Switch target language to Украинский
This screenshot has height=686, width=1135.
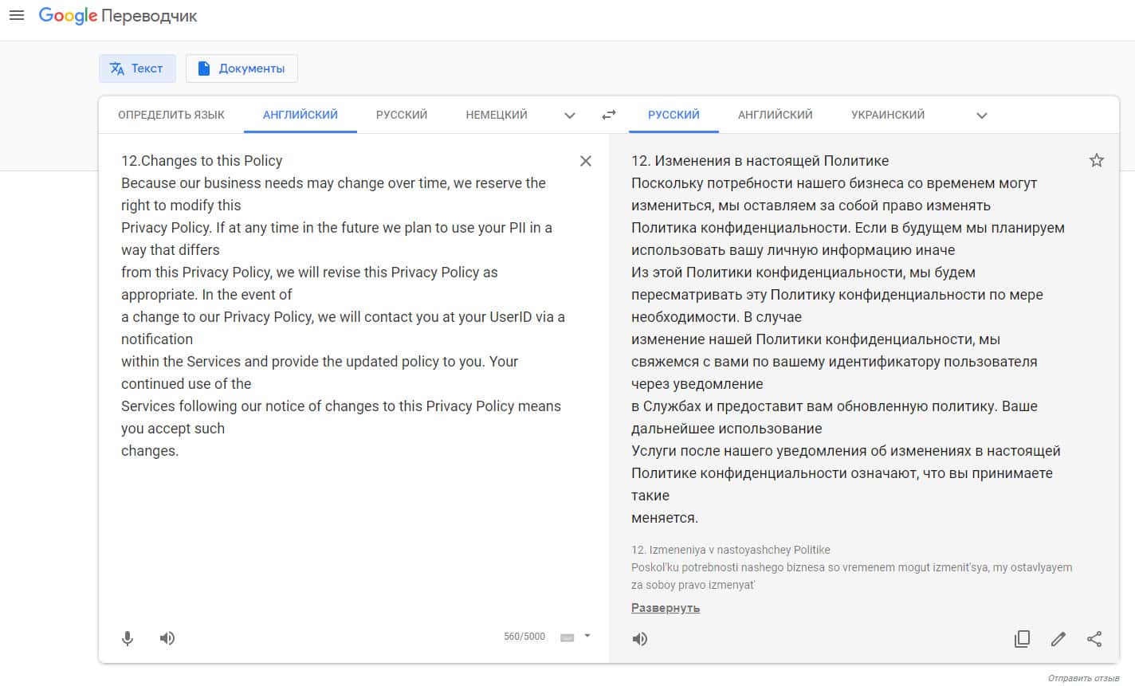click(x=888, y=115)
